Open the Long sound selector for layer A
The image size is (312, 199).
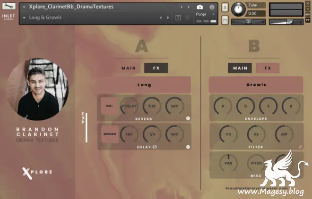[x=144, y=85]
